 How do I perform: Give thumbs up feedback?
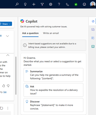(4, 86)
